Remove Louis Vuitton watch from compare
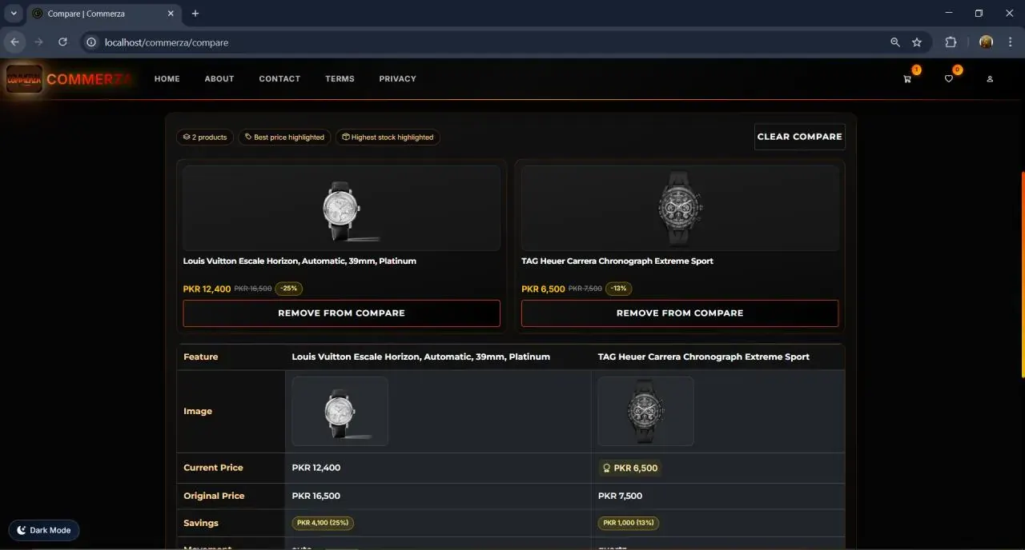The image size is (1025, 550). coord(342,313)
